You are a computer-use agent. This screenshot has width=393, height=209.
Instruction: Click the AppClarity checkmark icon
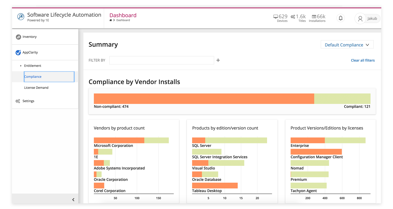tap(18, 53)
